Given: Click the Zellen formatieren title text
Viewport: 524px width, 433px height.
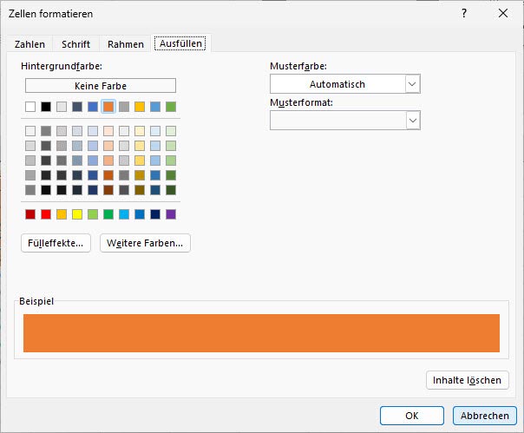Looking at the screenshot, I should coord(51,14).
